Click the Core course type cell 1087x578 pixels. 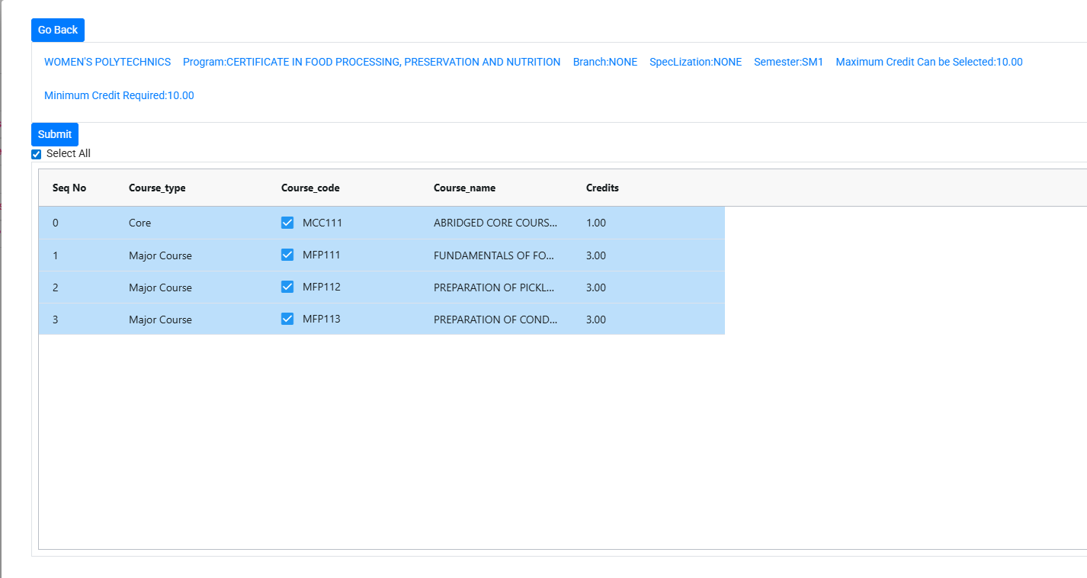(x=140, y=223)
